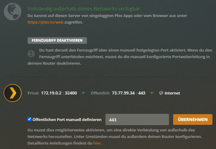Open the https://plex.tv/web link
The width and height of the screenshot is (216, 149).
(x=46, y=22)
